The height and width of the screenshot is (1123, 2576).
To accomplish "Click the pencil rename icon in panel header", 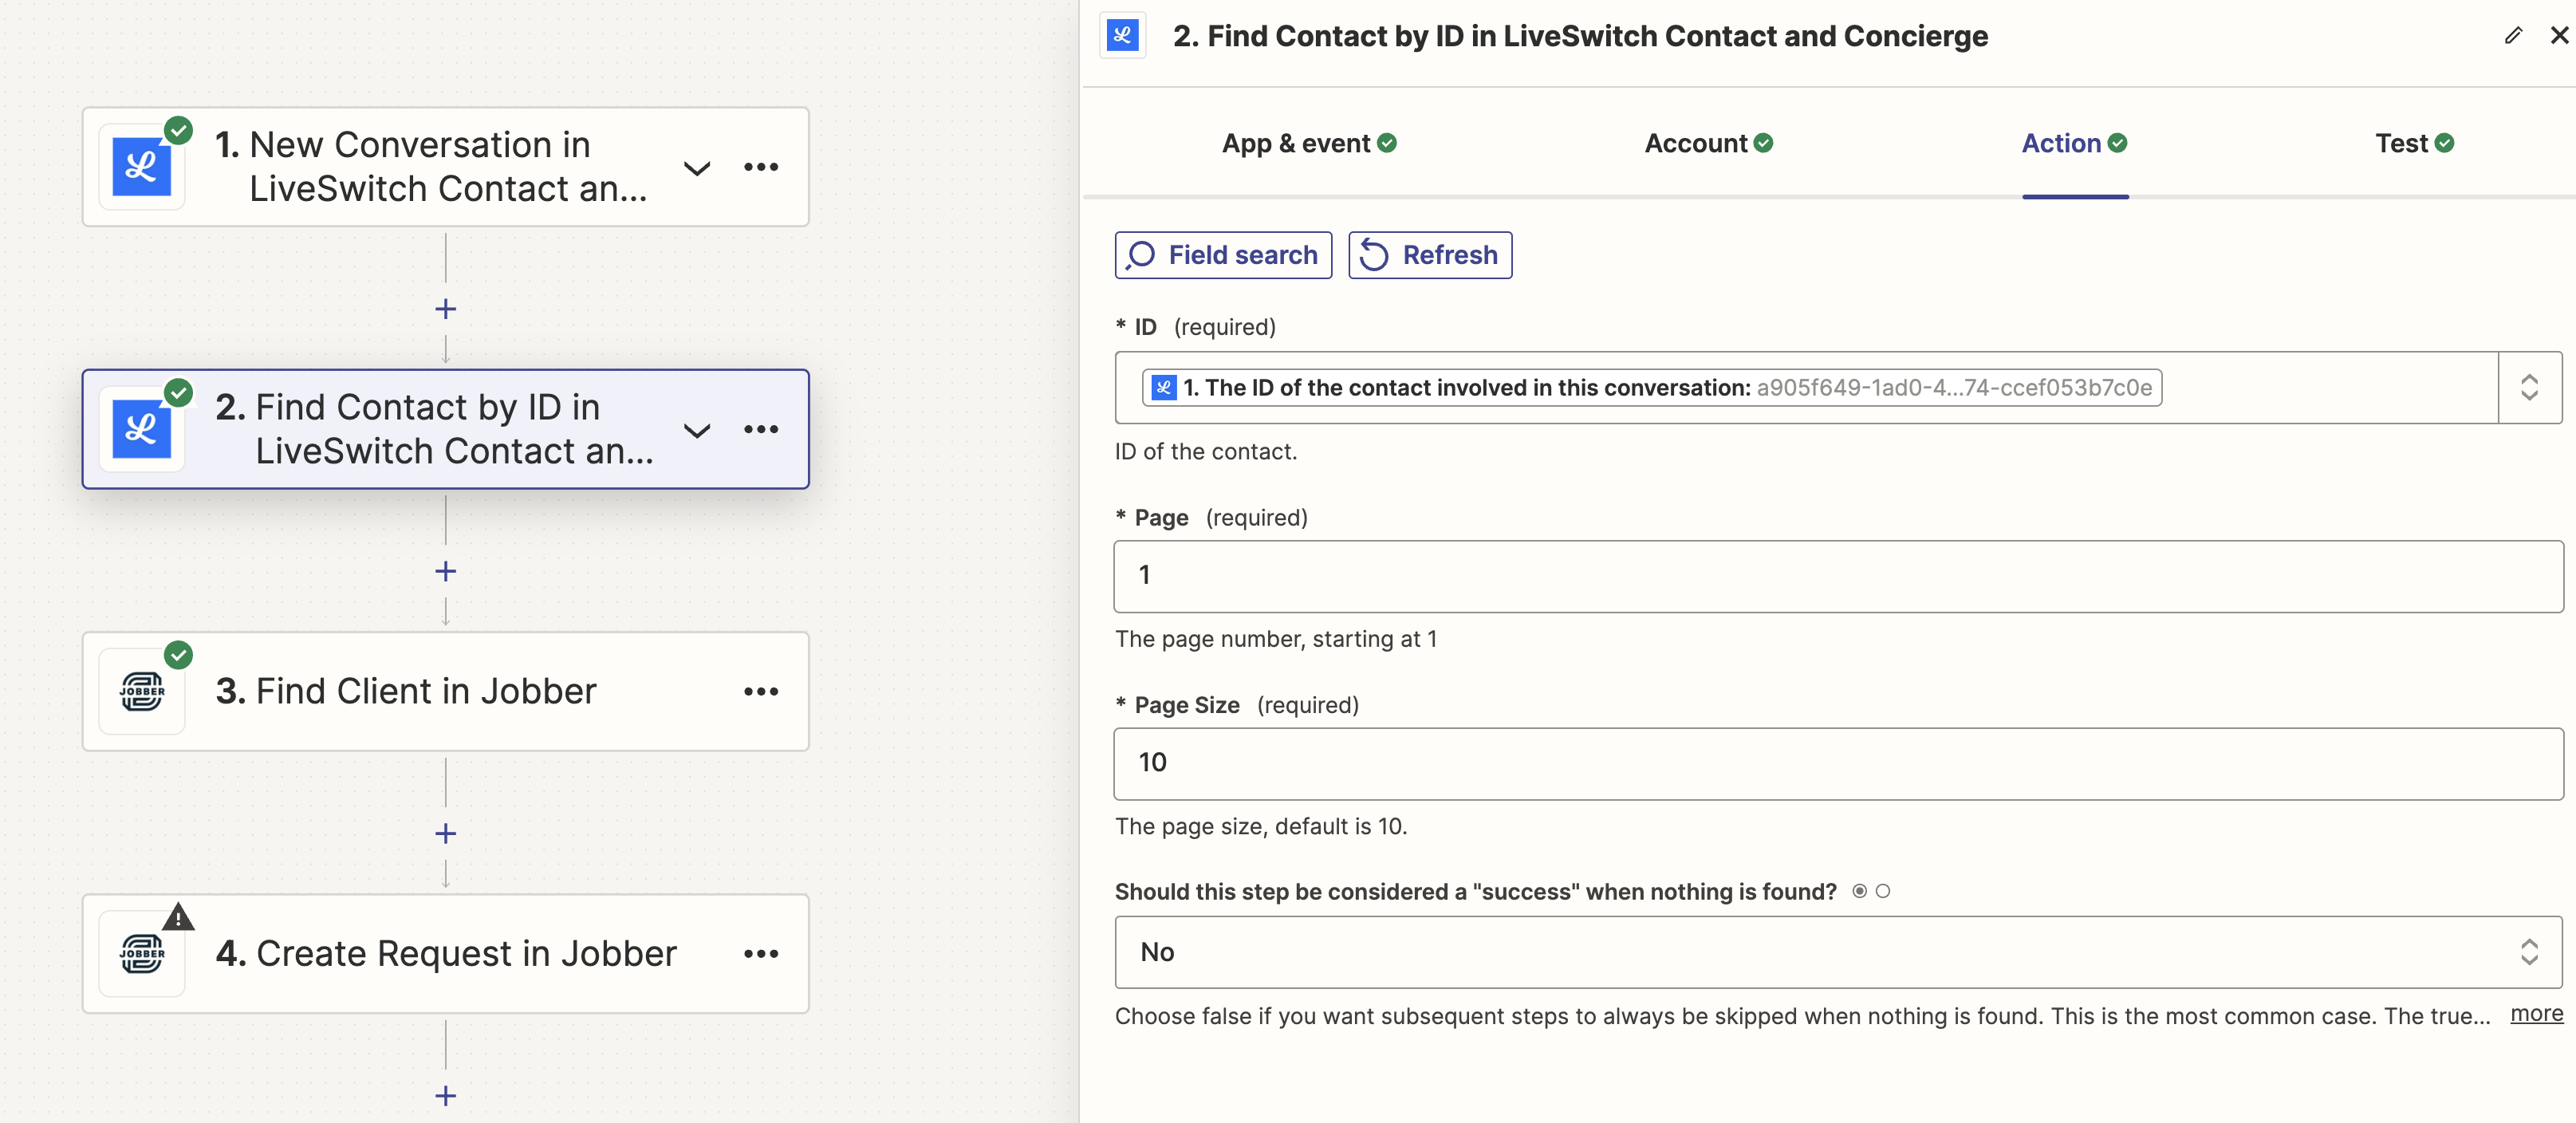I will coord(2513,36).
